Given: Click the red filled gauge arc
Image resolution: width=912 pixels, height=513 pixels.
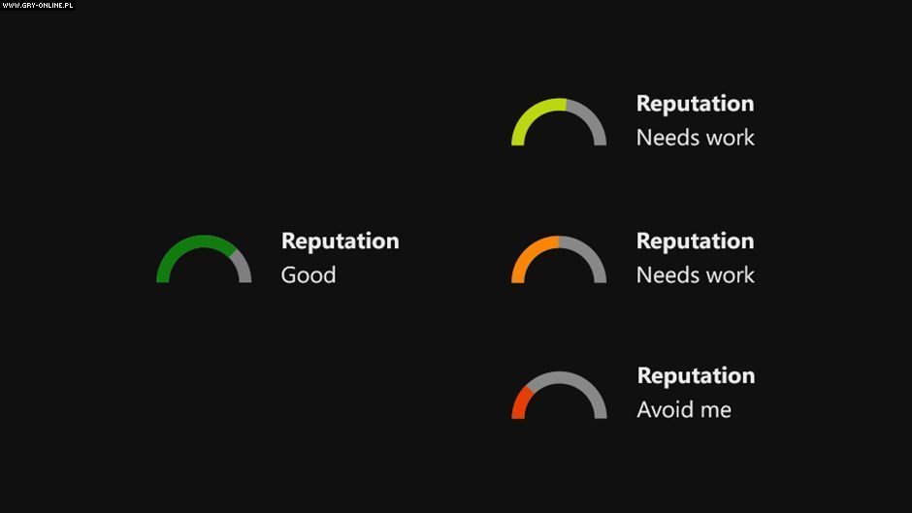Looking at the screenshot, I should tap(519, 401).
